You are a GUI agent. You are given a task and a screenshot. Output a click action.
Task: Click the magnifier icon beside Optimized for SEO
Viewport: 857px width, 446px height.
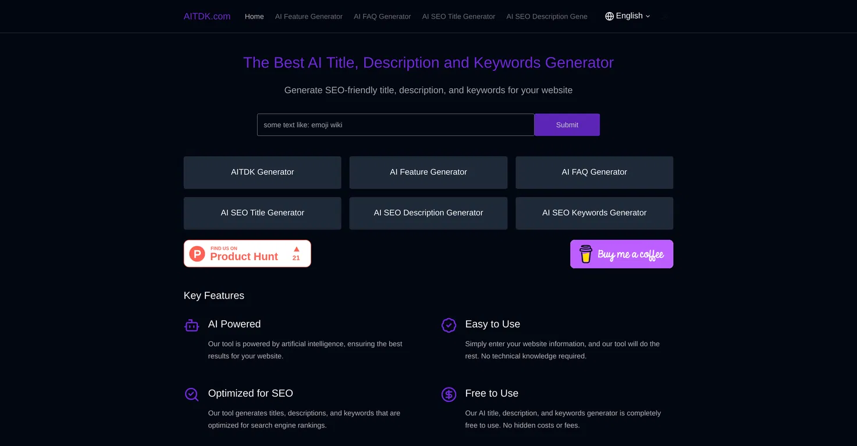191,394
